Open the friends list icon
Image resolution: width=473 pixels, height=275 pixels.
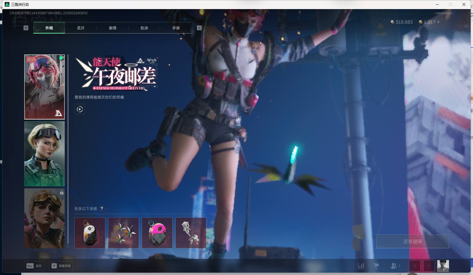click(395, 266)
